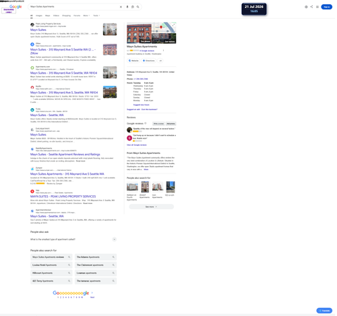Expand the map with the fullscreen arrow icon

[x=174, y=25]
